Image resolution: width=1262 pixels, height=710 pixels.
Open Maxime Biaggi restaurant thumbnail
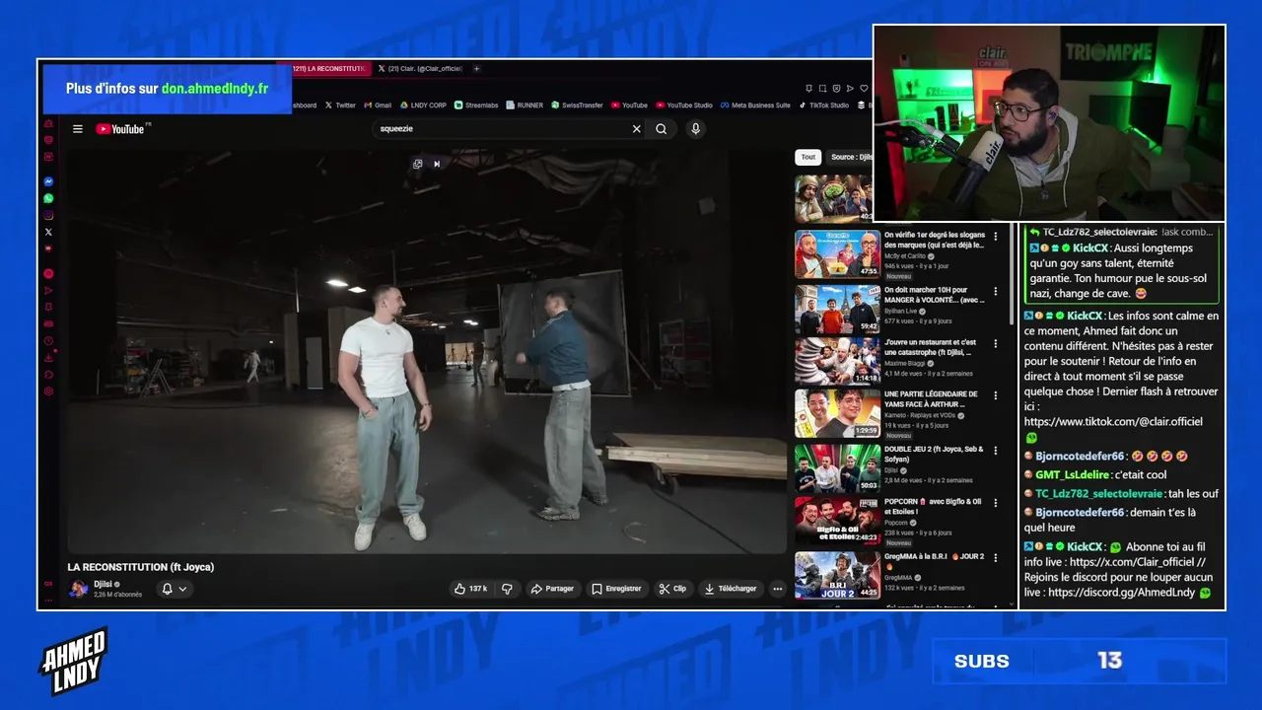[837, 361]
